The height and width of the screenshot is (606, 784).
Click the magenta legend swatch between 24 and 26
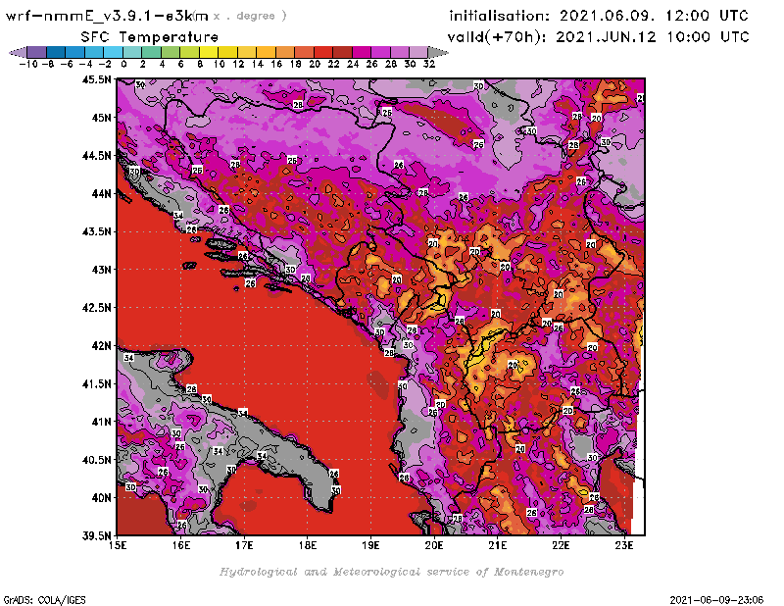point(362,52)
